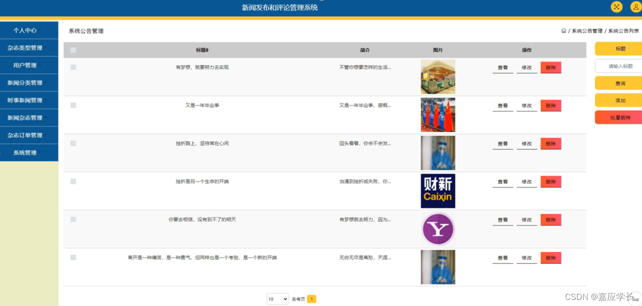Image resolution: width=642 pixels, height=306 pixels.
Task: Open the purple Y logo thumbnail
Action: [438, 229]
